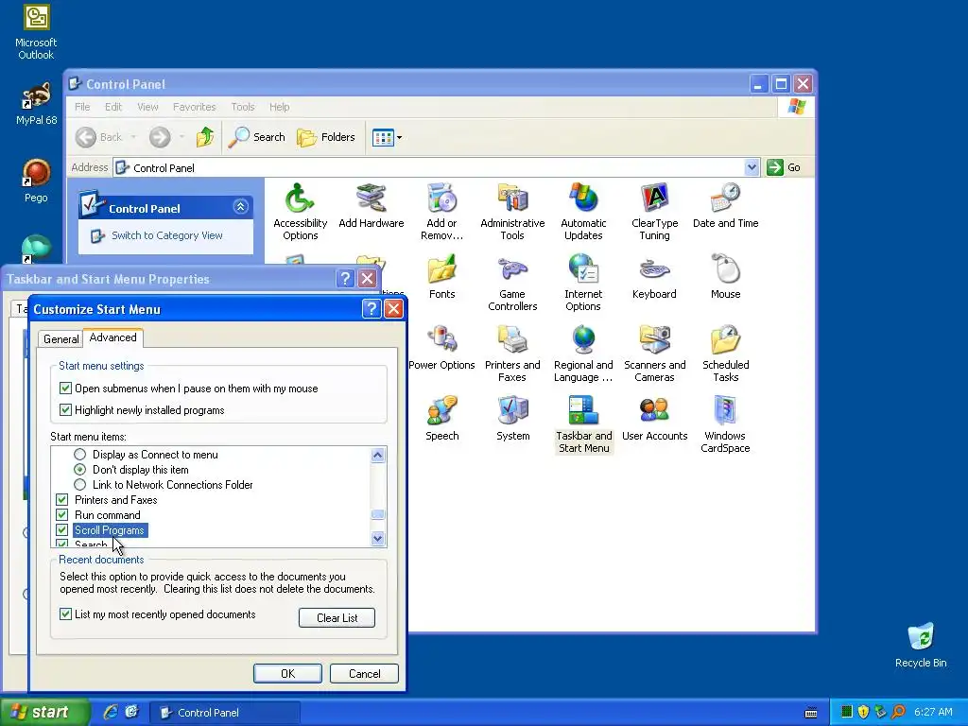The image size is (968, 726).
Task: Select Link to Network Connections Folder option
Action: (79, 485)
